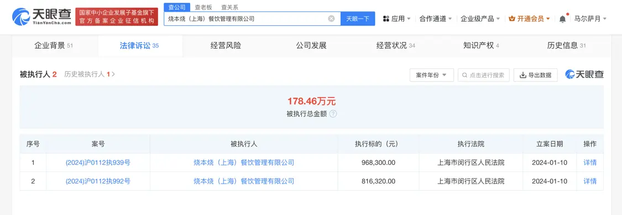Click the 序号 column header

pyautogui.click(x=33, y=144)
